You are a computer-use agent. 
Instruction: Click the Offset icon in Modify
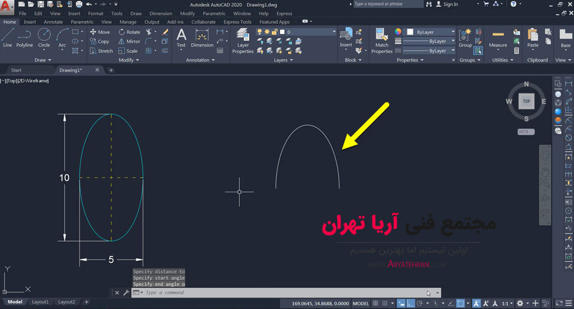(x=165, y=51)
